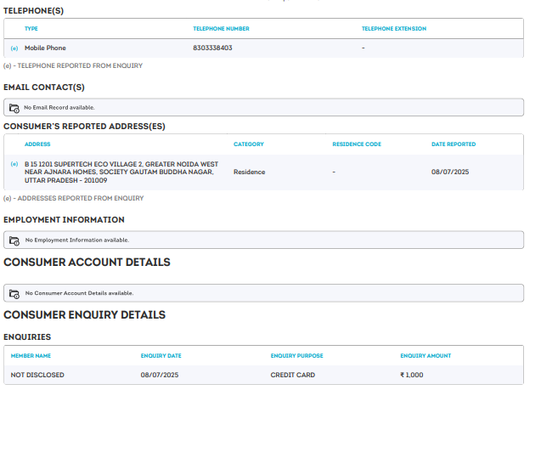The height and width of the screenshot is (469, 541).
Task: Click the Enquiry Amount column header
Action: pyautogui.click(x=425, y=356)
